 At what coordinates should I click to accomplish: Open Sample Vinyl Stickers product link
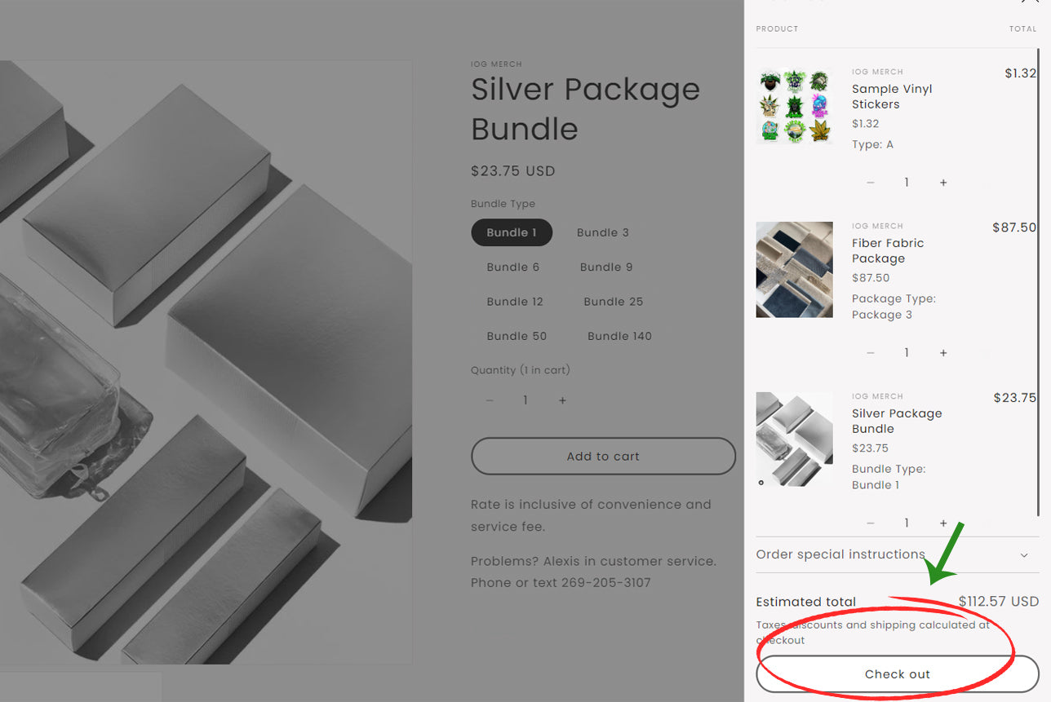tap(892, 96)
